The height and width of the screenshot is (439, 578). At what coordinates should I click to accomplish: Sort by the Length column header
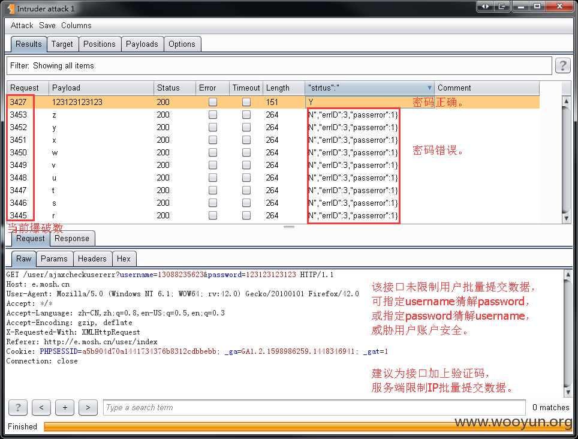(x=284, y=88)
